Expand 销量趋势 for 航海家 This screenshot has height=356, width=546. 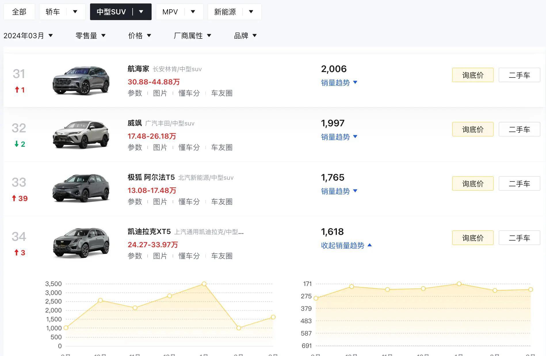click(339, 83)
